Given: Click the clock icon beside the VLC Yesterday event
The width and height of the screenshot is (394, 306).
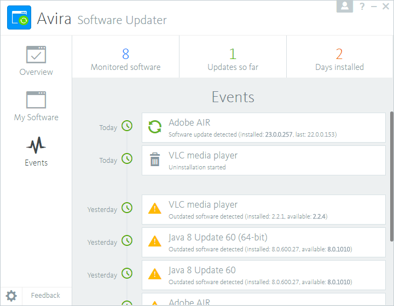Looking at the screenshot, I should coord(127,208).
